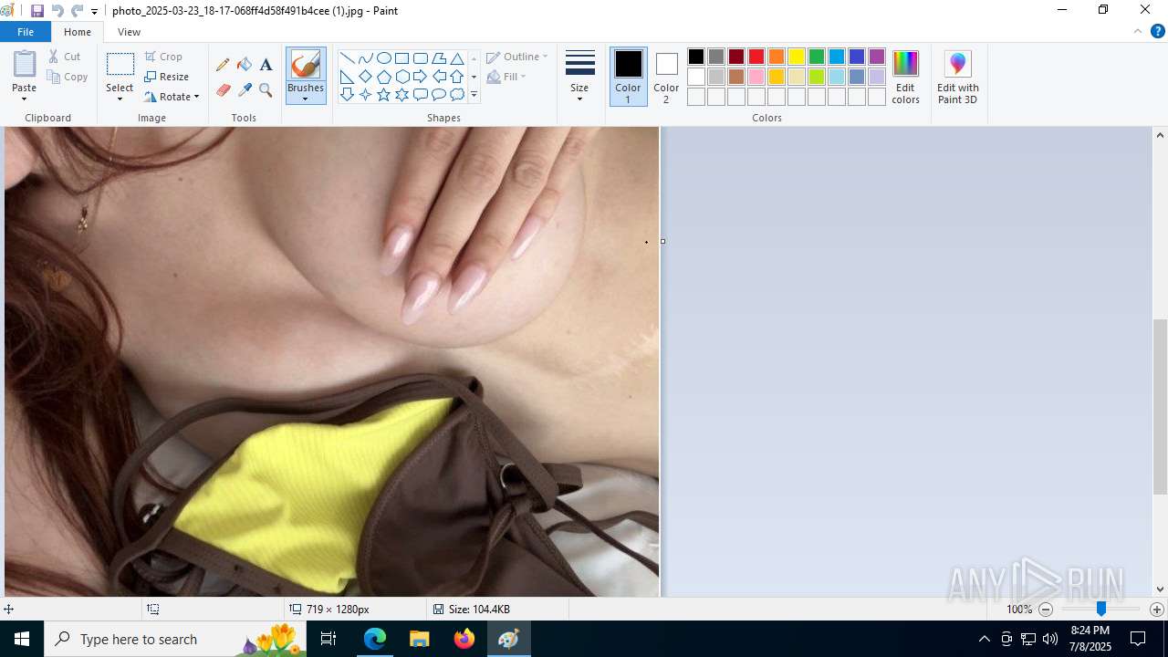This screenshot has height=657, width=1168.
Task: Click Color 1 foreground selector
Action: (x=628, y=77)
